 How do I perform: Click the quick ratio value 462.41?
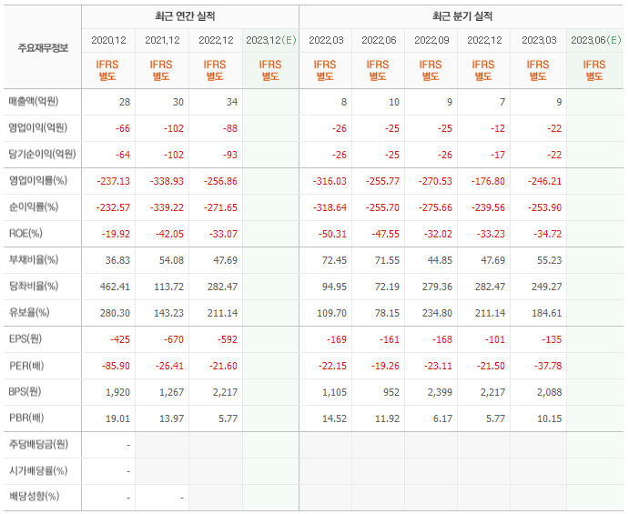(115, 287)
